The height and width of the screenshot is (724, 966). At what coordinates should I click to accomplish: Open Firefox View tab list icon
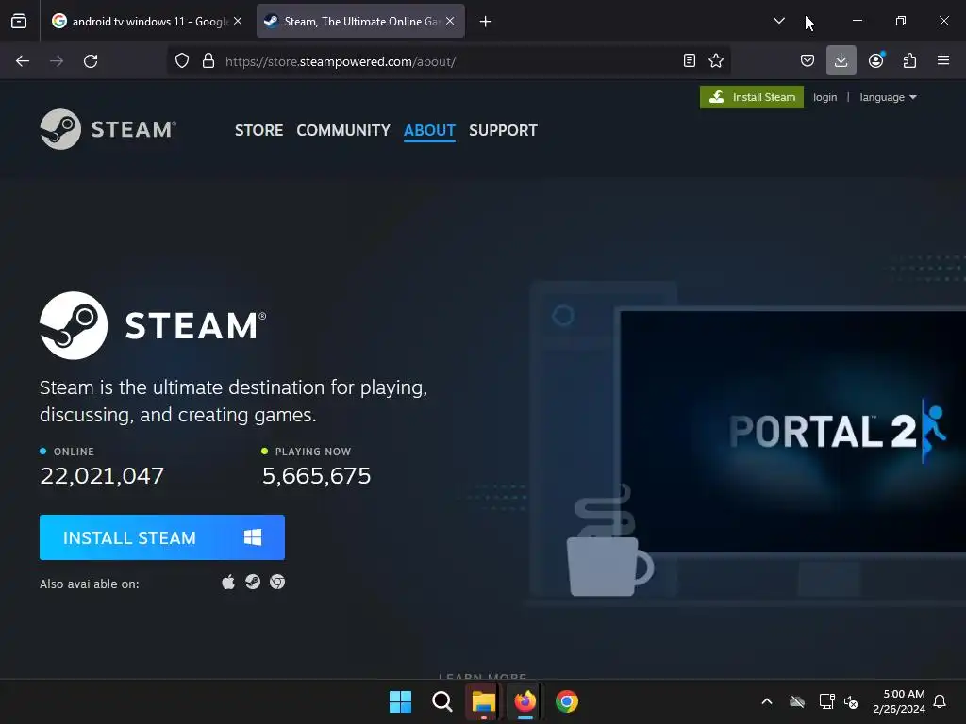click(19, 21)
